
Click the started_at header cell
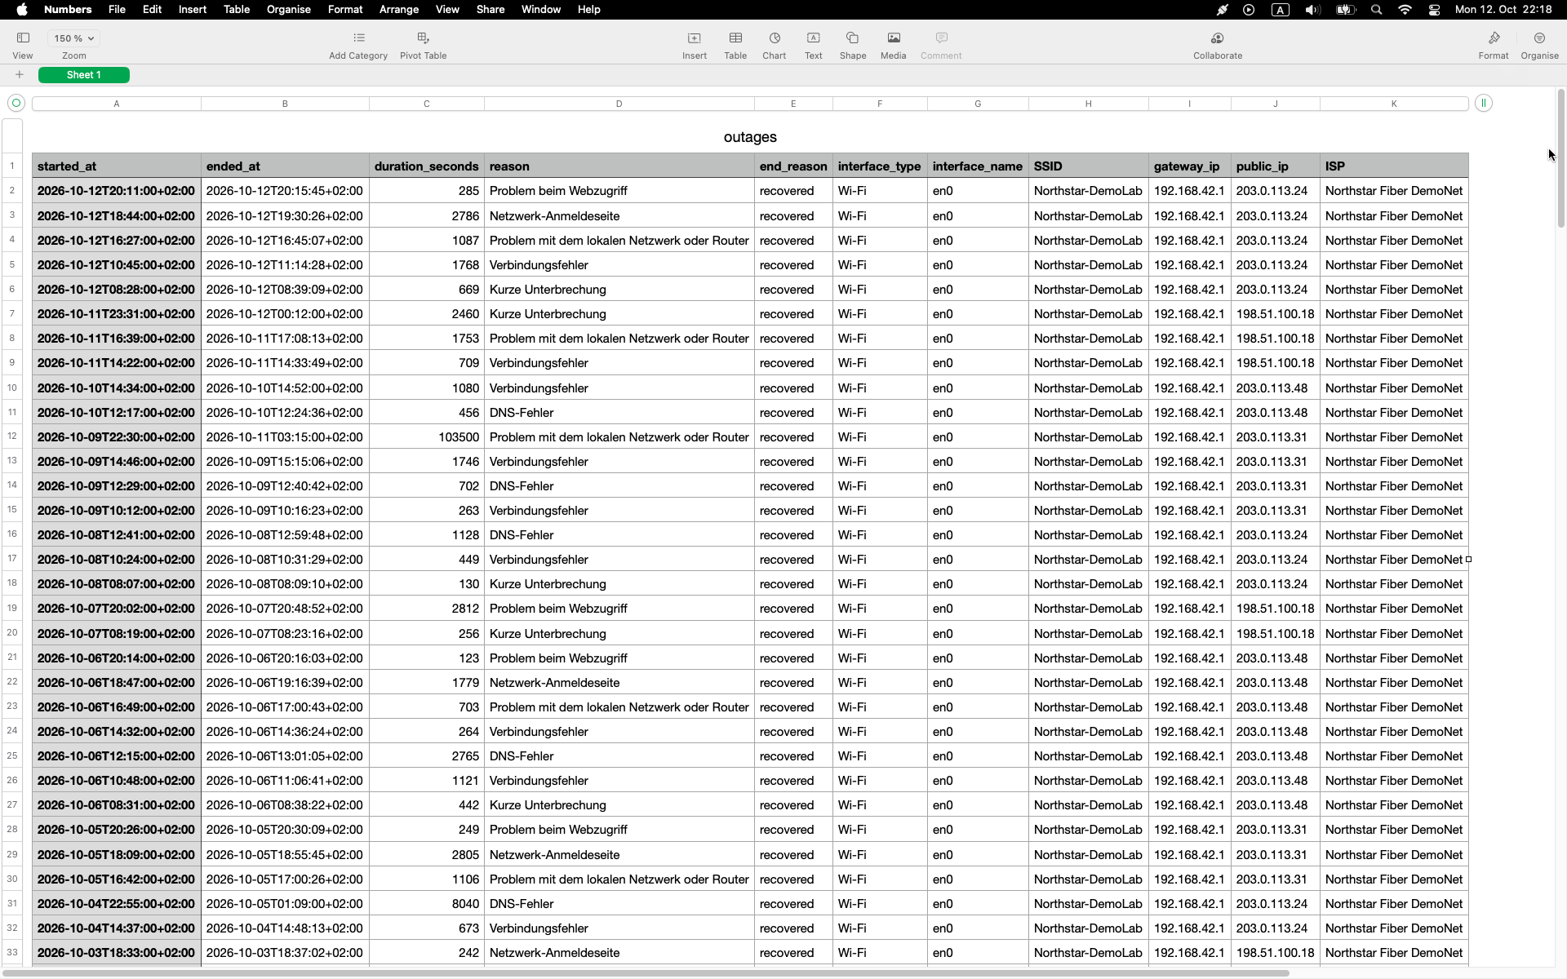pyautogui.click(x=117, y=166)
